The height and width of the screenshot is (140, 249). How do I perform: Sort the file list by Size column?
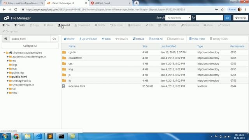pyautogui.click(x=145, y=46)
